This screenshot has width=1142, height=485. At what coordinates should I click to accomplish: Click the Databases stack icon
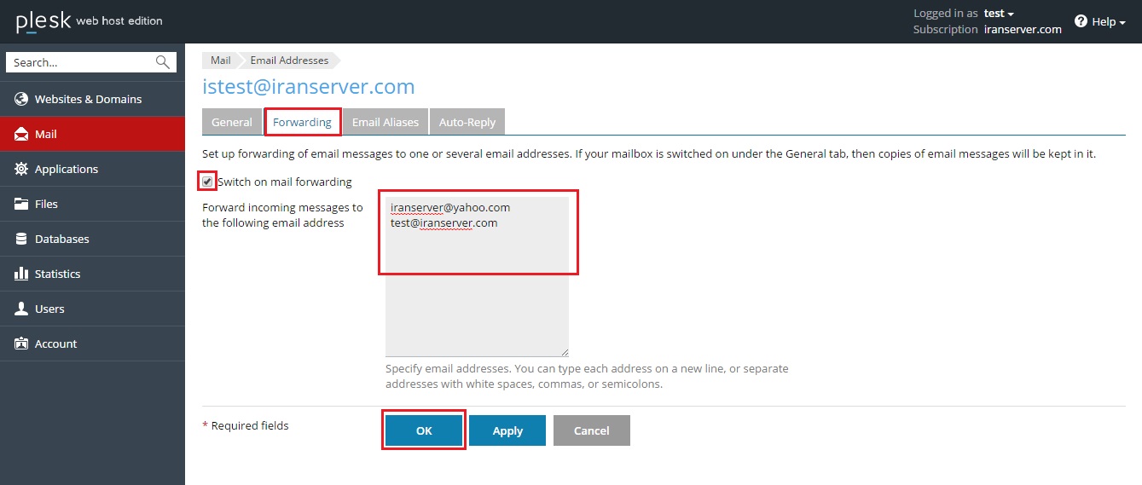click(21, 239)
